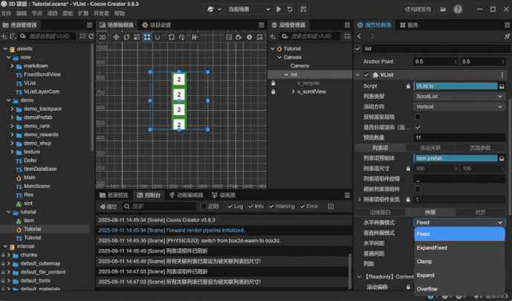This screenshot has width=512, height=301.
Task: Go back in inspector history
Action: pyautogui.click(x=359, y=36)
